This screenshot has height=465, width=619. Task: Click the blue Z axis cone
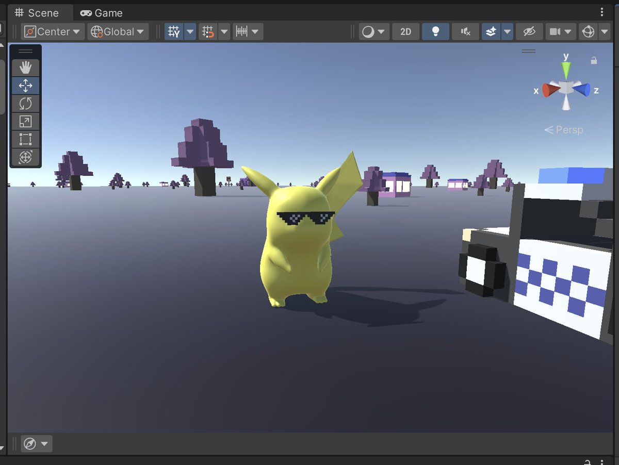581,90
